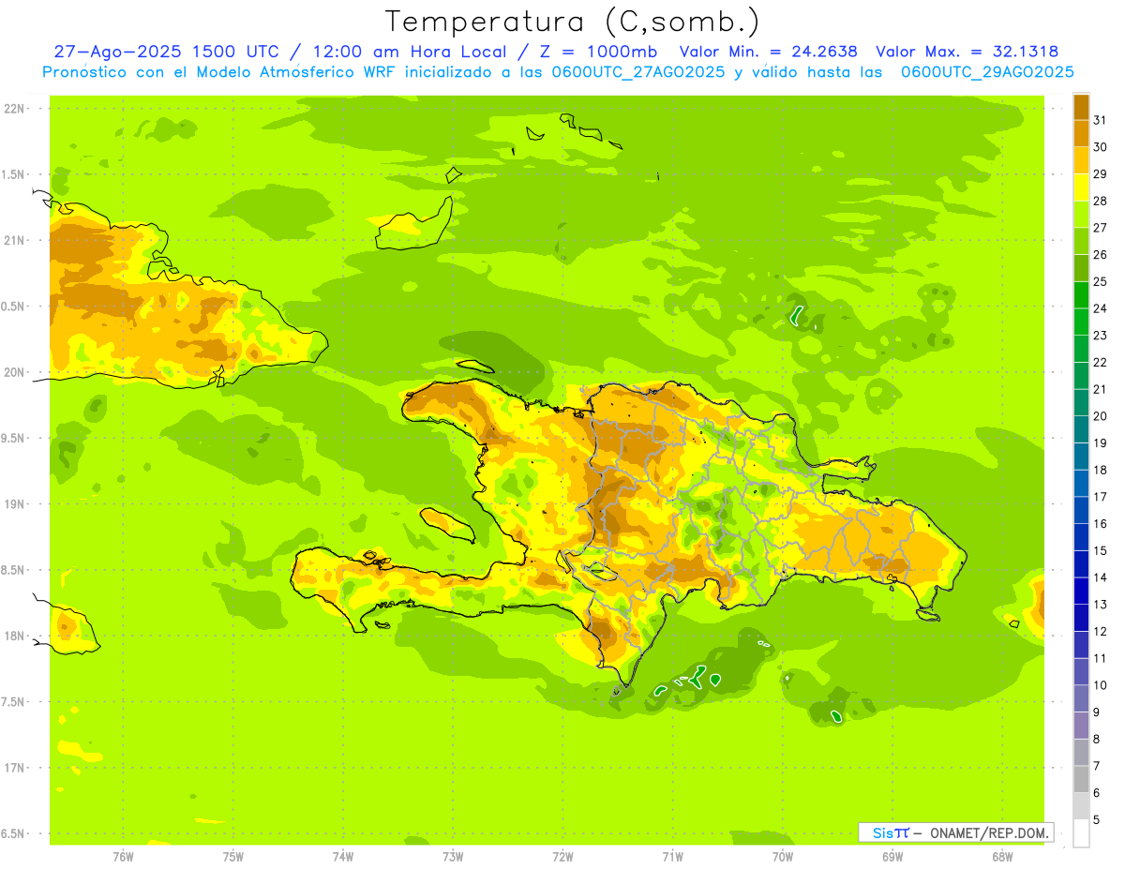Screen dimensions: 1125x869
Task: Click the "9.5N" latitude axis label
Action: coord(14,439)
